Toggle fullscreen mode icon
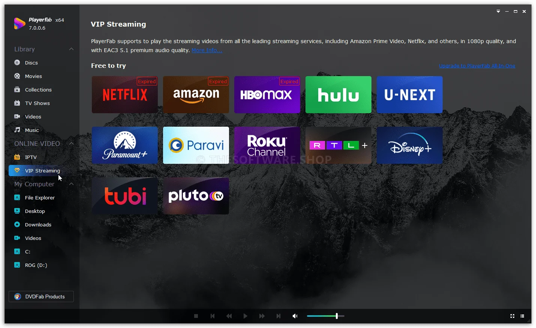 tap(512, 316)
